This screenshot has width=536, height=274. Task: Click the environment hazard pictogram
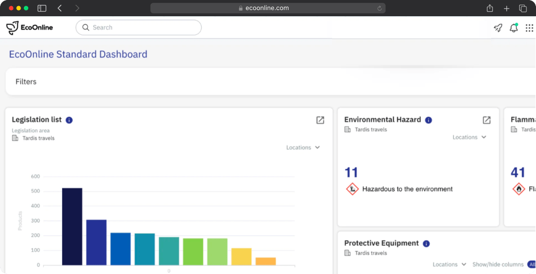352,189
